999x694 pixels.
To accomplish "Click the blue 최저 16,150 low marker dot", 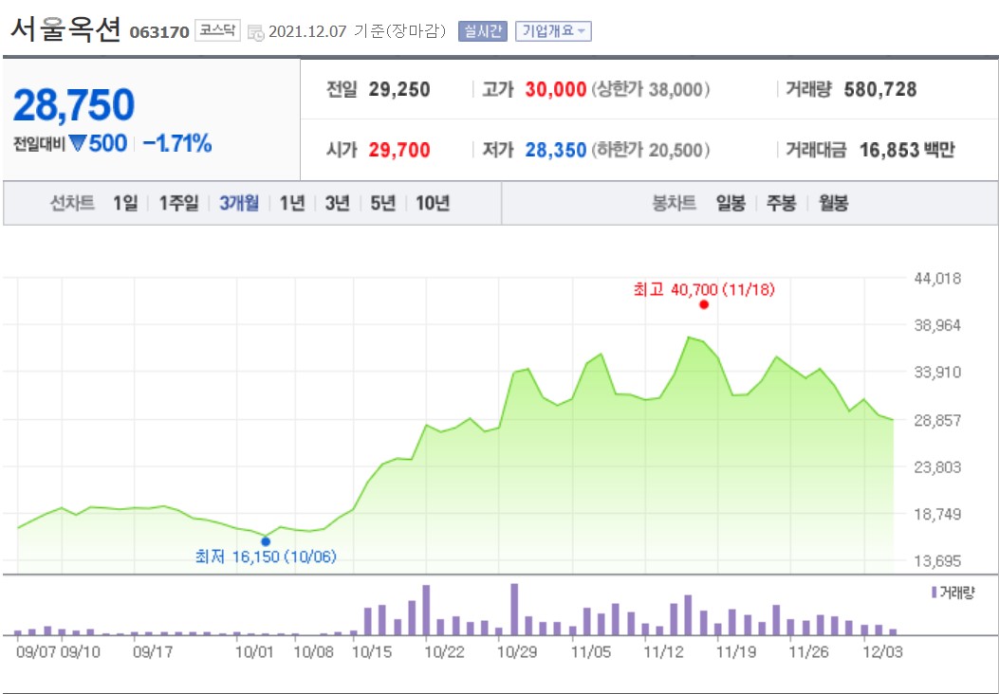I will point(266,541).
